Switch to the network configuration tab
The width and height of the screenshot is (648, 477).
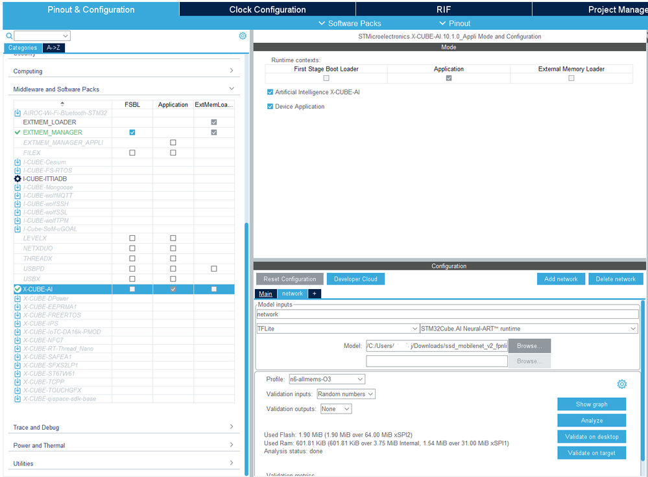[x=292, y=294]
